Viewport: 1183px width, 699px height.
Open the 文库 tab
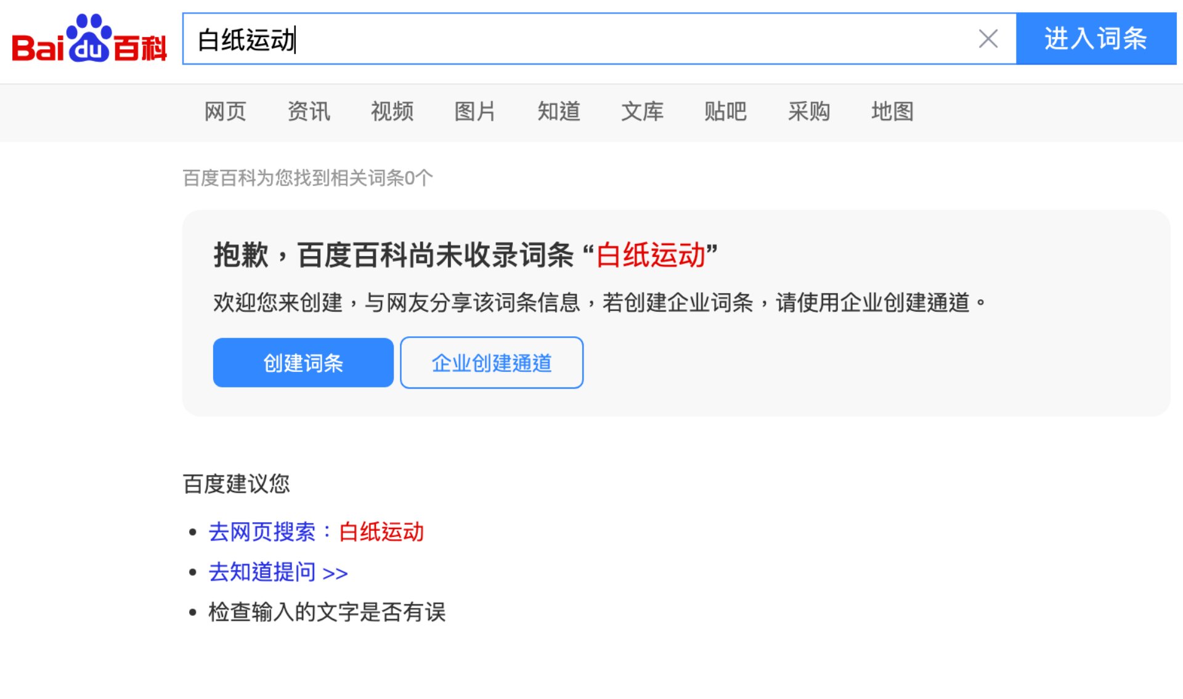(x=642, y=111)
